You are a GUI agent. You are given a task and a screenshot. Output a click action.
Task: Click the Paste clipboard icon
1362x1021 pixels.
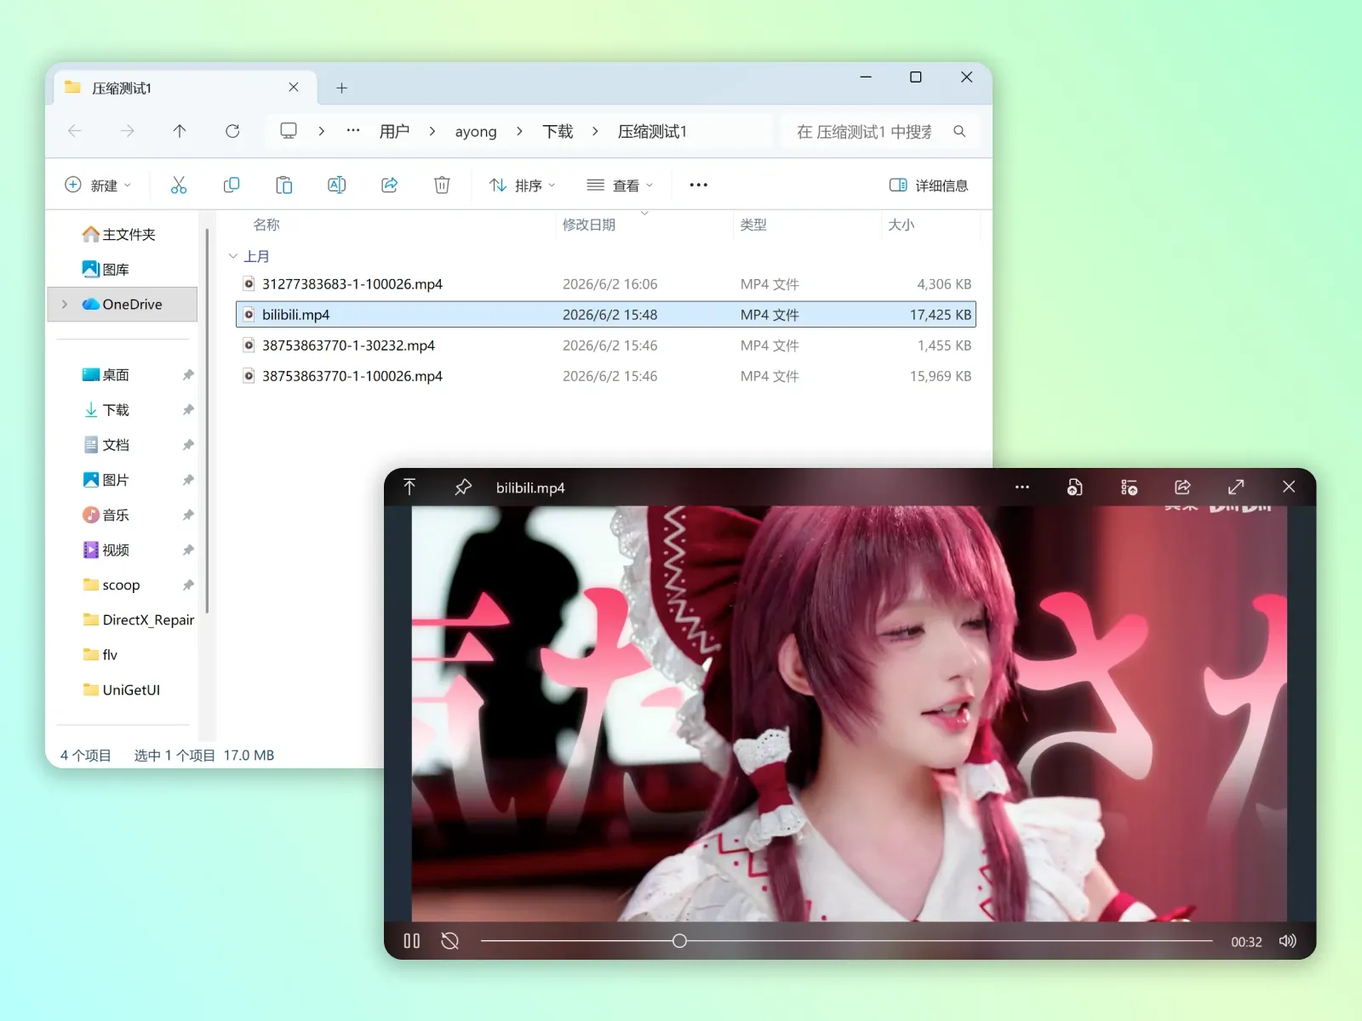(283, 185)
